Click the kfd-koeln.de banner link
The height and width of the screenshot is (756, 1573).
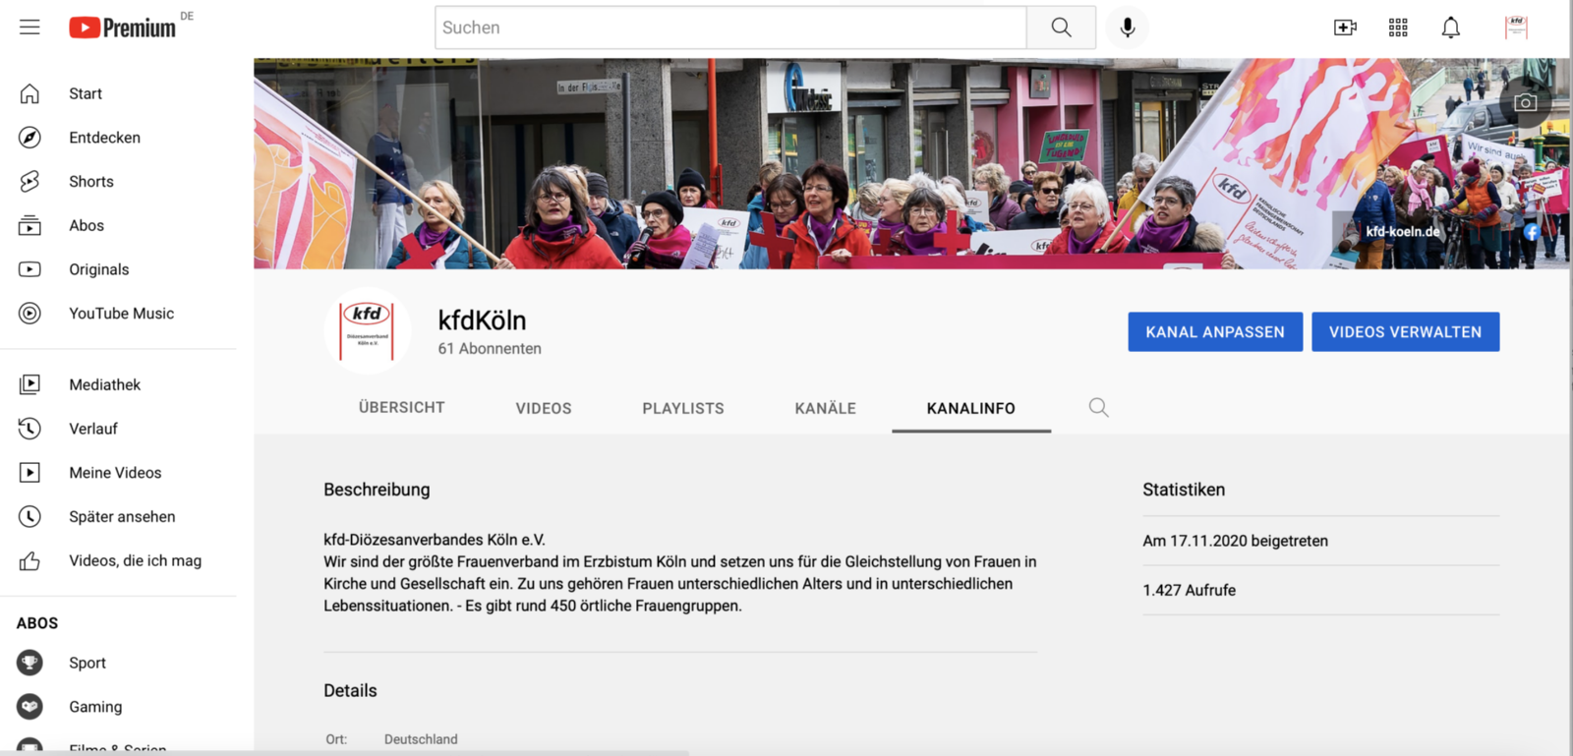coord(1402,232)
